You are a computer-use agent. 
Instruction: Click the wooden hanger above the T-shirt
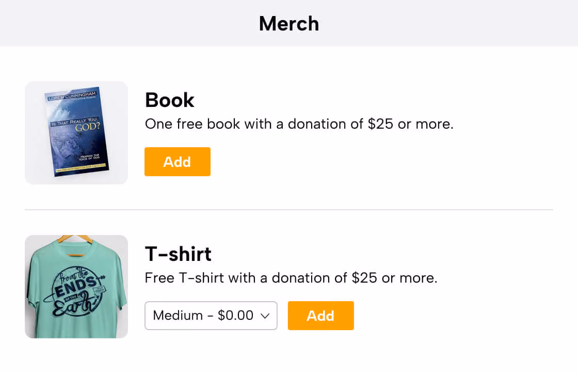(x=75, y=239)
